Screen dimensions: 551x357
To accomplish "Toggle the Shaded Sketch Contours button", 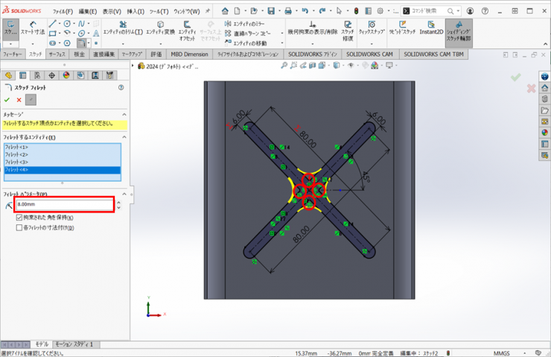I will click(459, 28).
